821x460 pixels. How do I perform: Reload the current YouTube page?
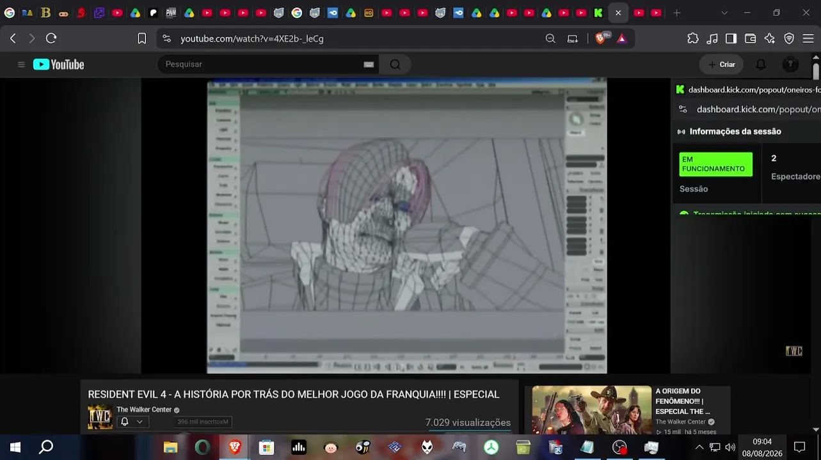(51, 38)
